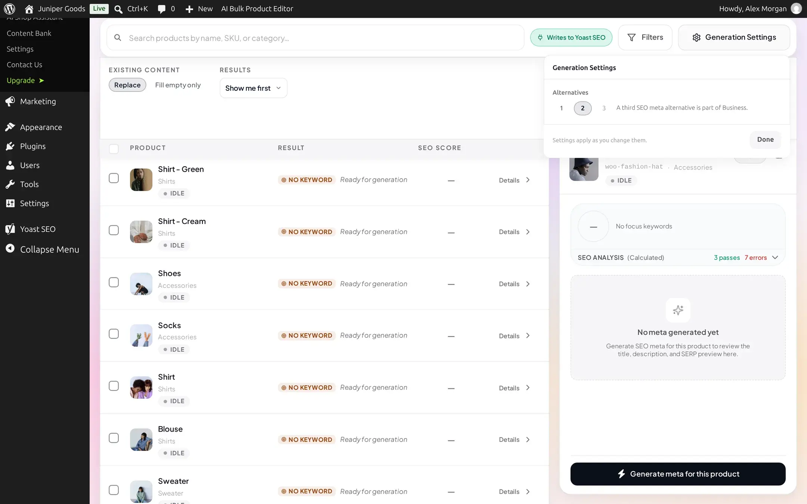Open the Show me first results dropdown
The image size is (807, 504).
coord(253,88)
